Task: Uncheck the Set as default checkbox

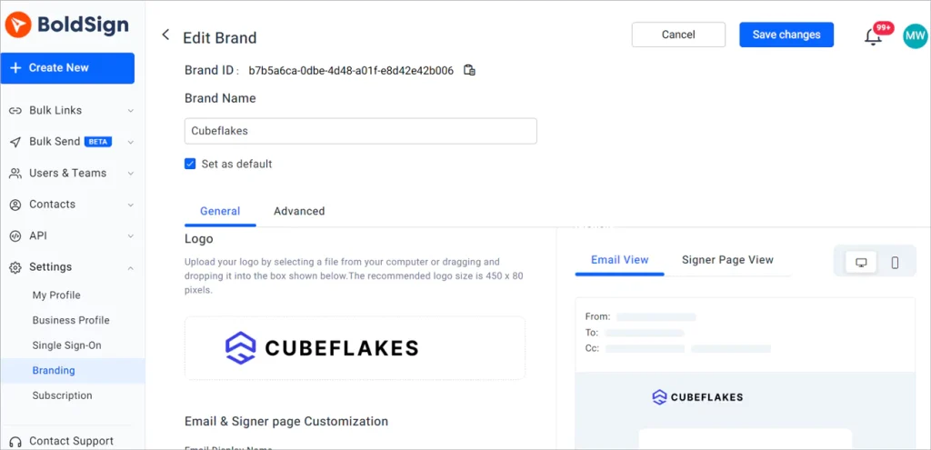Action: pyautogui.click(x=190, y=164)
